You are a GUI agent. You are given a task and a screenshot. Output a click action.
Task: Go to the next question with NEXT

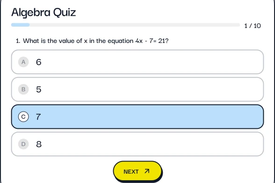click(x=137, y=171)
